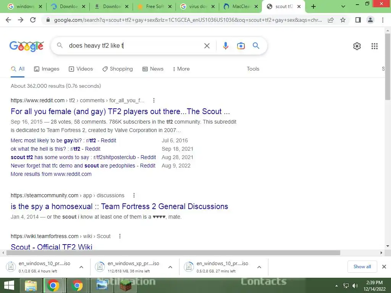Expand options for the 27 mins left download

click(259, 267)
